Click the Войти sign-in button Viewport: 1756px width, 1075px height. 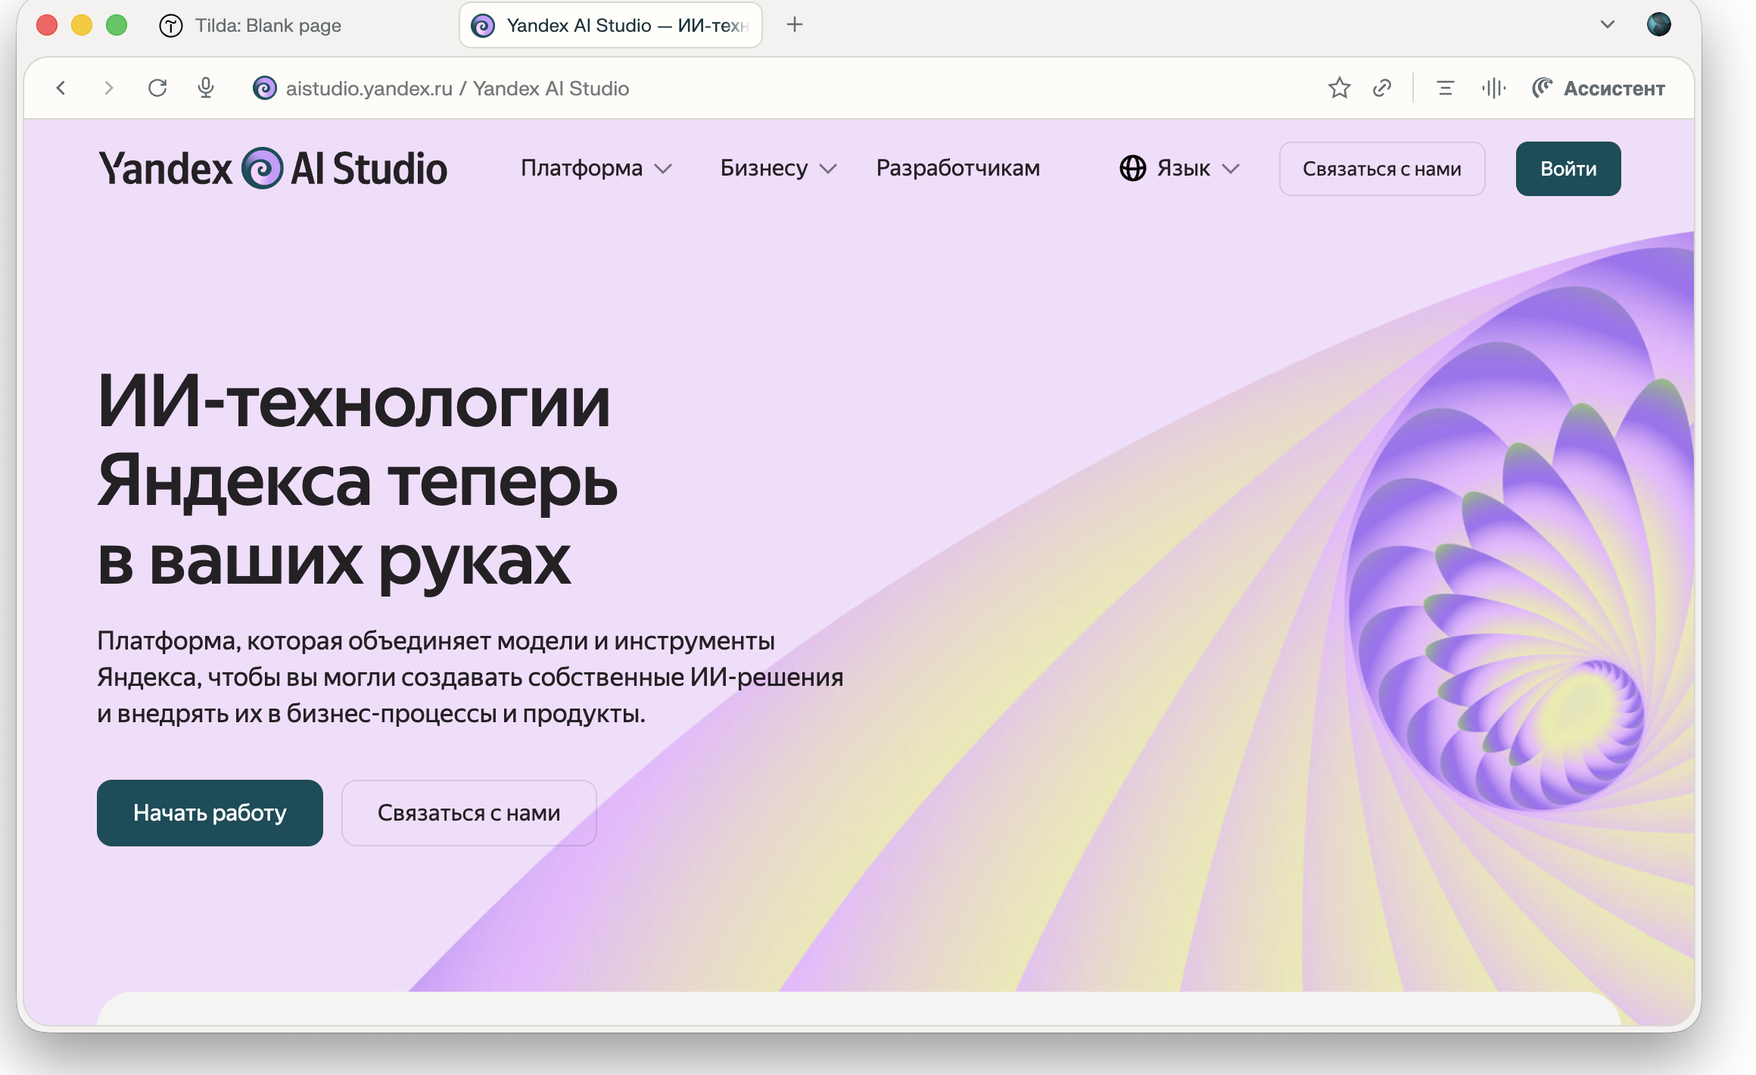point(1568,169)
